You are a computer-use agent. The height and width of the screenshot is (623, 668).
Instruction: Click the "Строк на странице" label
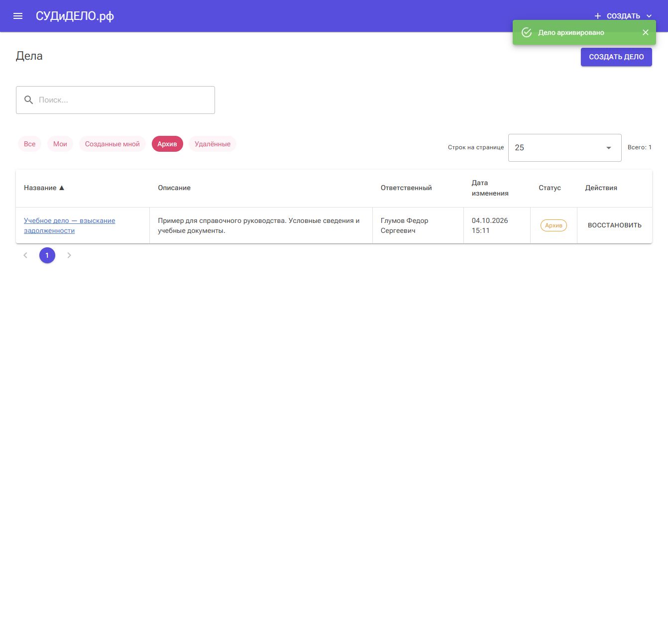[476, 147]
